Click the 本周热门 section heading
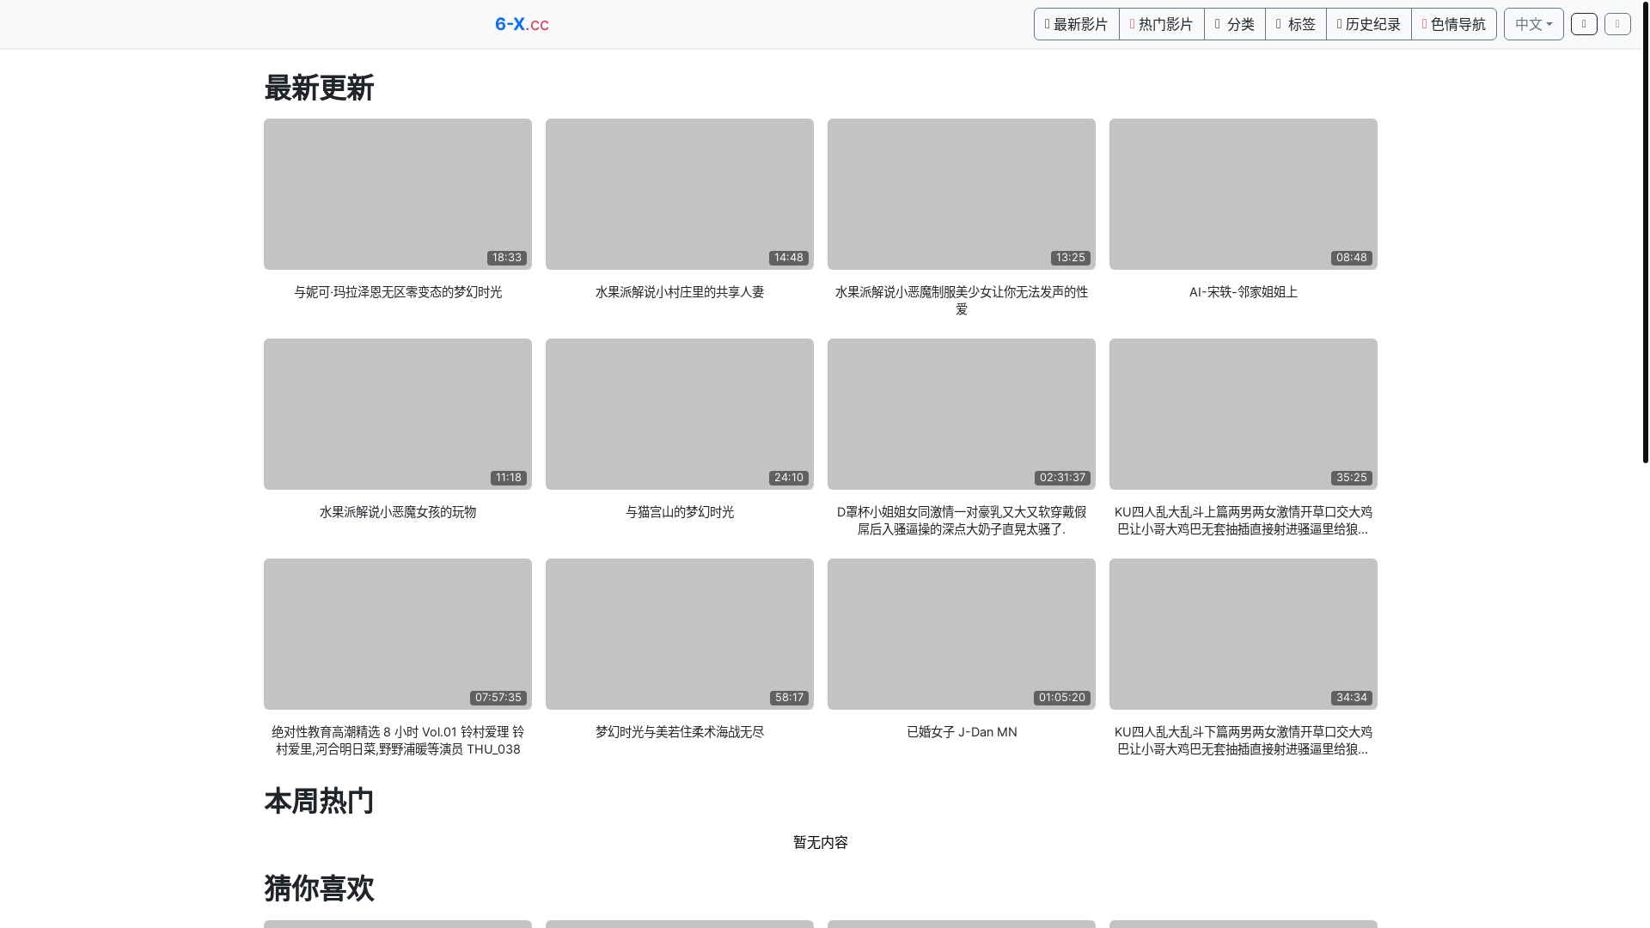 [x=319, y=801]
